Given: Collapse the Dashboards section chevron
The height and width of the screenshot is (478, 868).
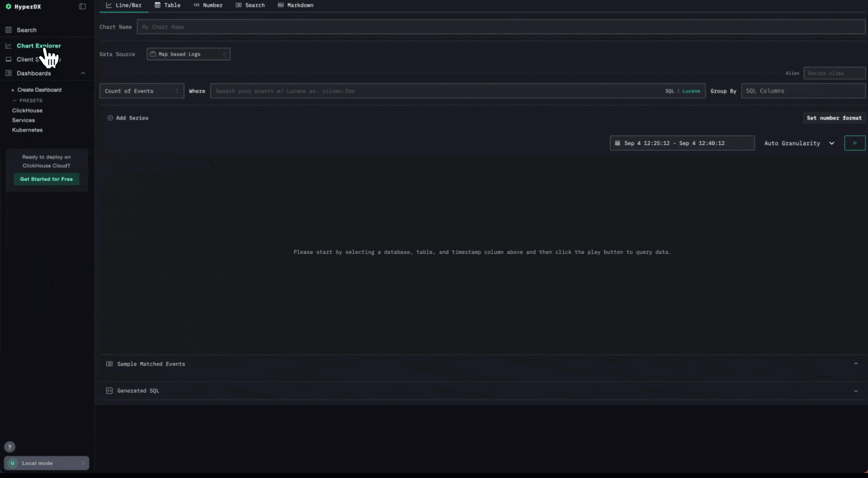Looking at the screenshot, I should tap(83, 73).
